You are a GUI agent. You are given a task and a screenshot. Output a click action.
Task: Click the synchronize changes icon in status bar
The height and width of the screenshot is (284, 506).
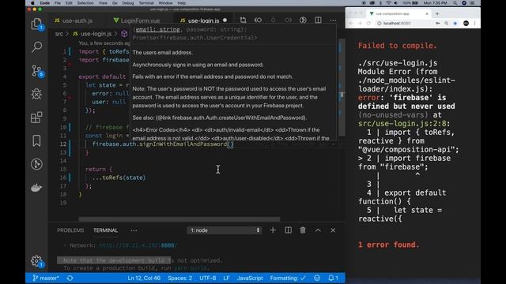click(x=70, y=278)
